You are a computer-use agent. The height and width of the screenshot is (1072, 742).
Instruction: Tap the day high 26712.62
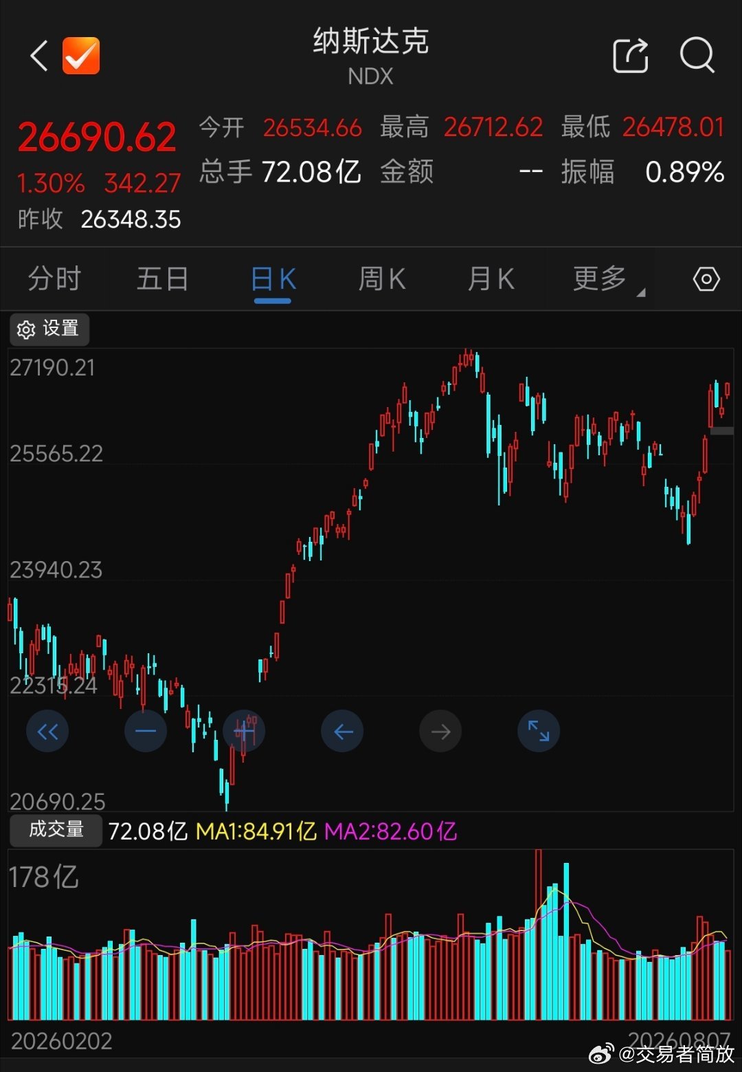click(493, 128)
